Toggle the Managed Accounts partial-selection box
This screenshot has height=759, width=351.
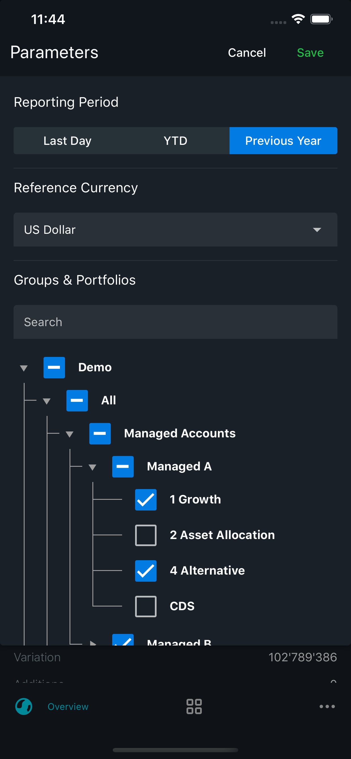click(x=100, y=433)
